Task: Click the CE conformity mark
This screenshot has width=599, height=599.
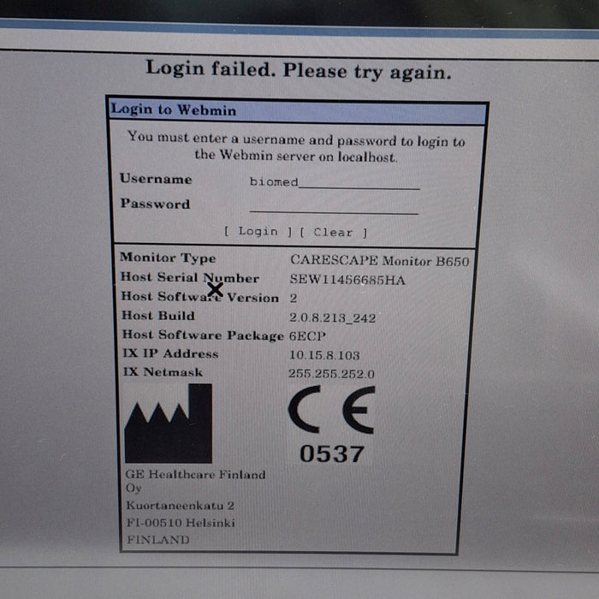Action: click(331, 410)
